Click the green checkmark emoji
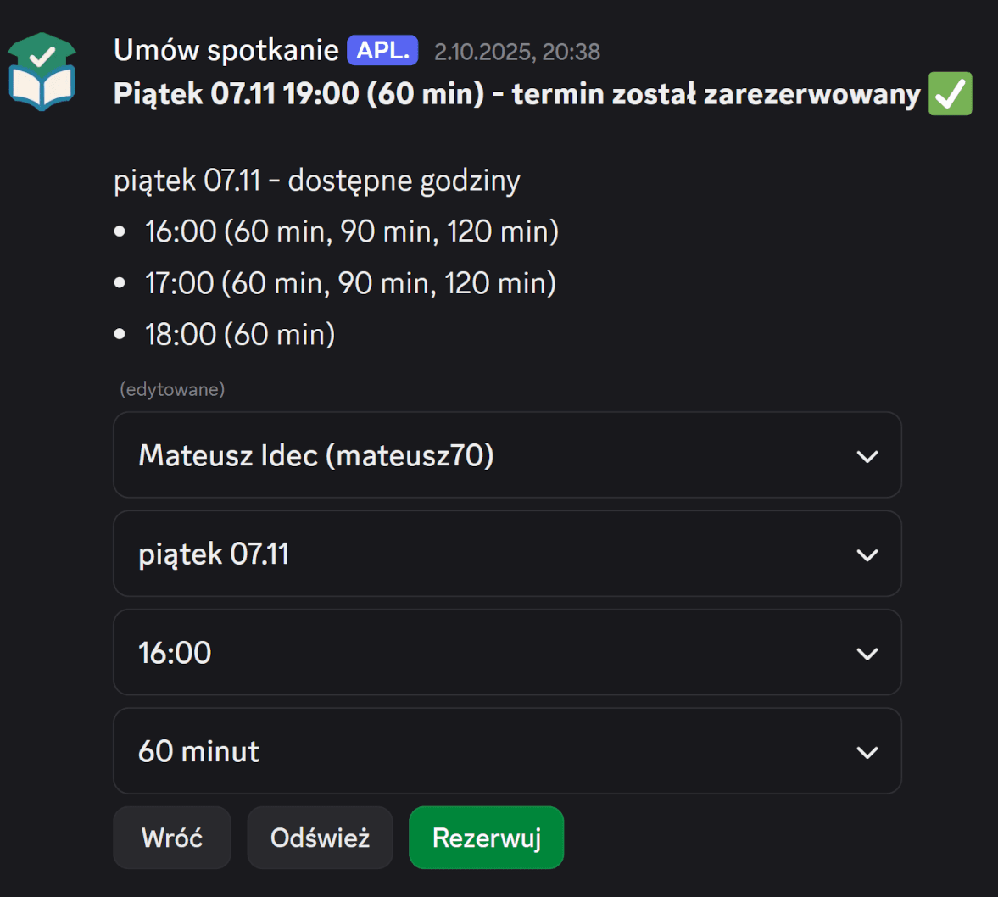Screen dimensions: 998x897 (x=950, y=93)
